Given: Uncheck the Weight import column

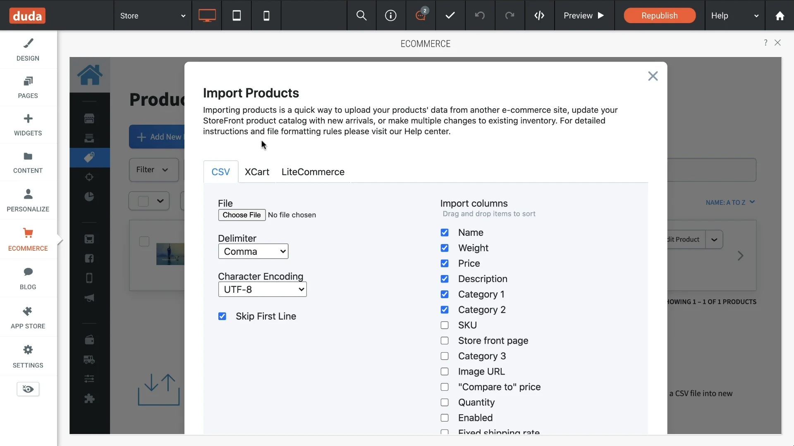Looking at the screenshot, I should click(445, 248).
